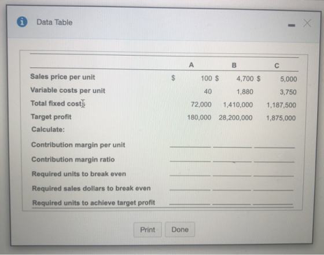Click fixed cost value 72,000
Viewport: 324px width, 255px height.
tap(201, 104)
